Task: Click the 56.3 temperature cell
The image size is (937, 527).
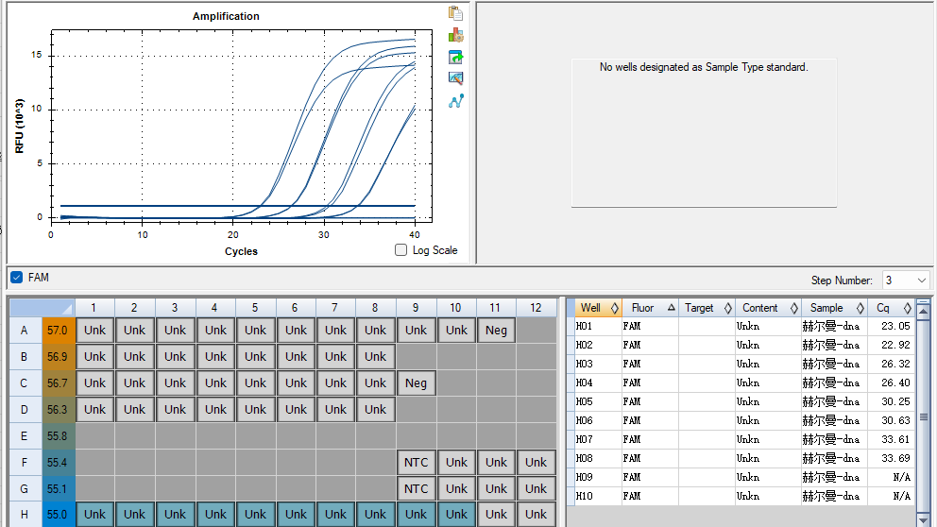Action: pos(58,409)
